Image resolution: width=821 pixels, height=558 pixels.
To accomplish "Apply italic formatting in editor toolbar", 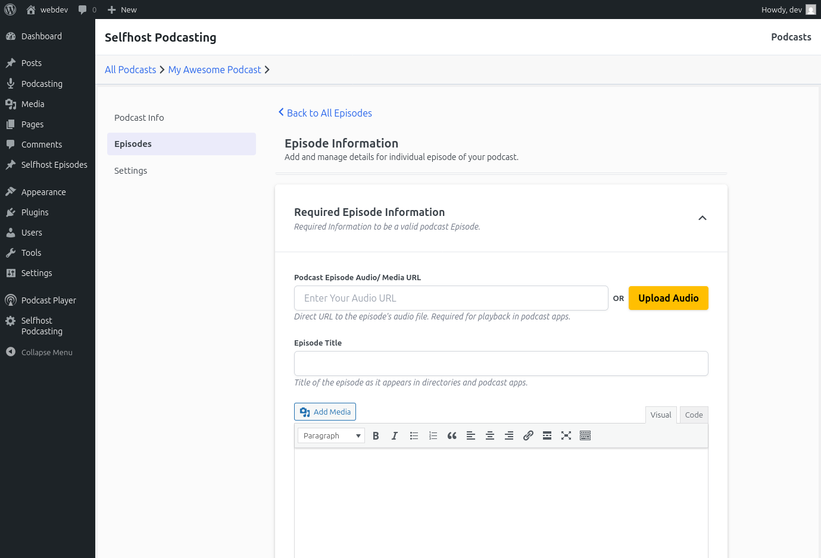I will pyautogui.click(x=395, y=435).
